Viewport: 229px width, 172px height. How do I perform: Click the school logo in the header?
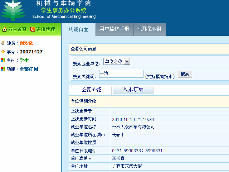tap(13, 10)
